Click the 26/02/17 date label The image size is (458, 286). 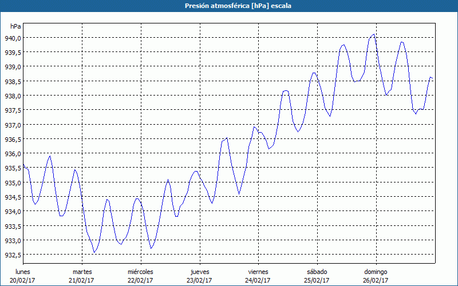click(376, 280)
